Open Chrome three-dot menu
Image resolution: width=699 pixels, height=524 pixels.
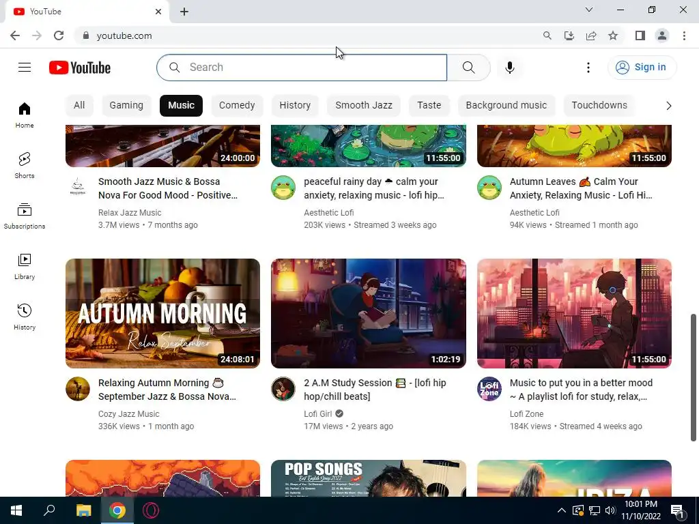click(x=684, y=35)
